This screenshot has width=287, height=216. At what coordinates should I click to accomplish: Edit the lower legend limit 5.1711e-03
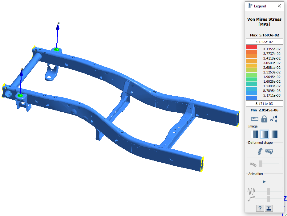click(x=264, y=103)
